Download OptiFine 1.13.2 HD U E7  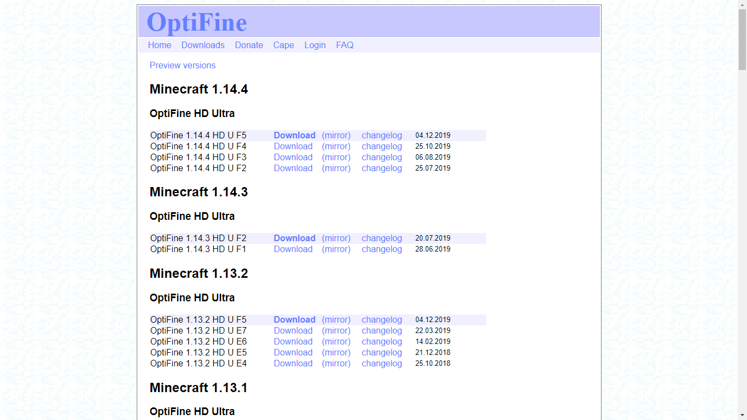[x=293, y=331]
